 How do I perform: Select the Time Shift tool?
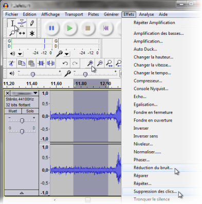[x=22, y=33]
